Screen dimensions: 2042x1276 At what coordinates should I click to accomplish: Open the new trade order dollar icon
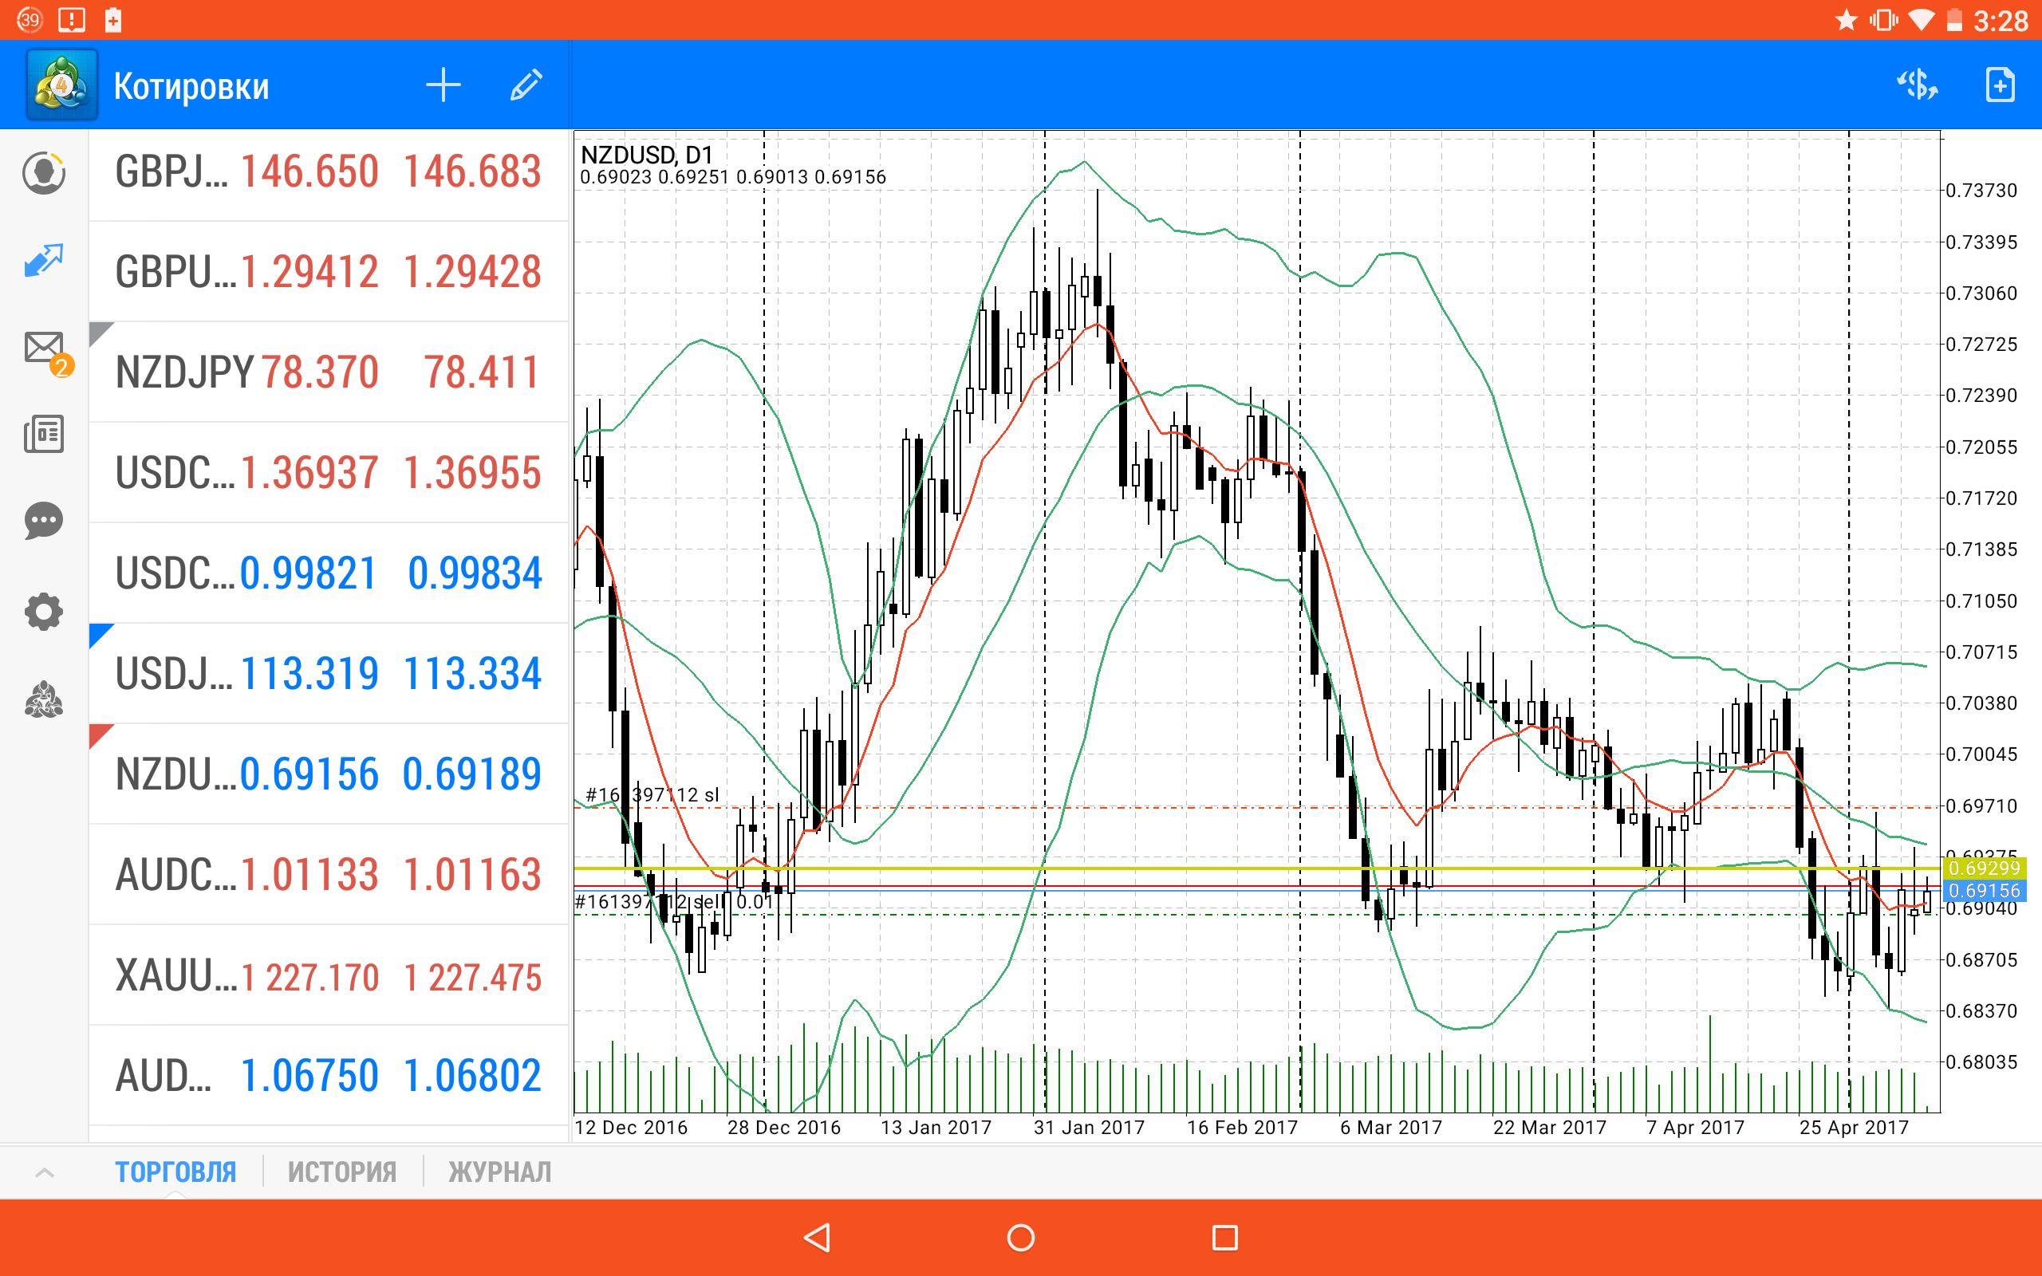[x=1917, y=85]
